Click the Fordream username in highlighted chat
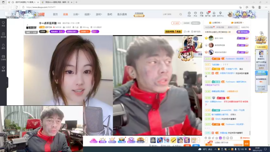The image size is (270, 152). [x=235, y=59]
